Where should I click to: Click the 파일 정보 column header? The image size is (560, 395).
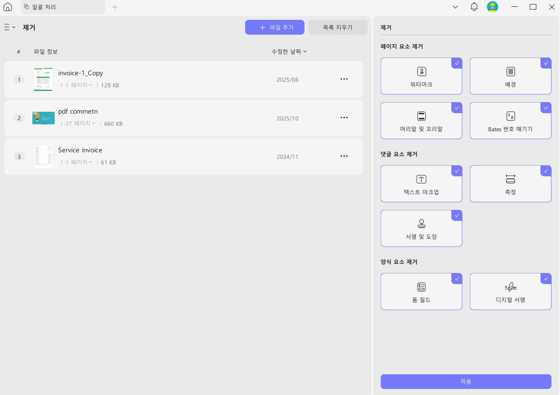tap(46, 51)
